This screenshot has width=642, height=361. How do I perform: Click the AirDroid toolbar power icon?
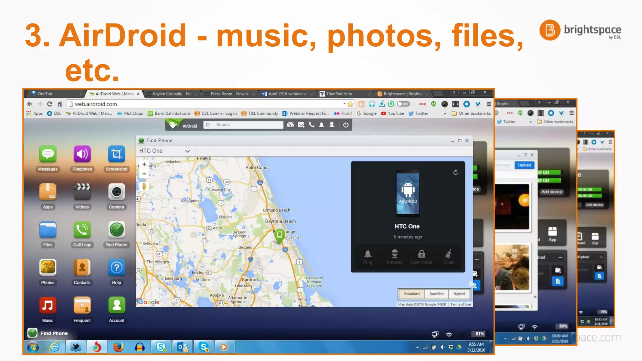click(346, 125)
